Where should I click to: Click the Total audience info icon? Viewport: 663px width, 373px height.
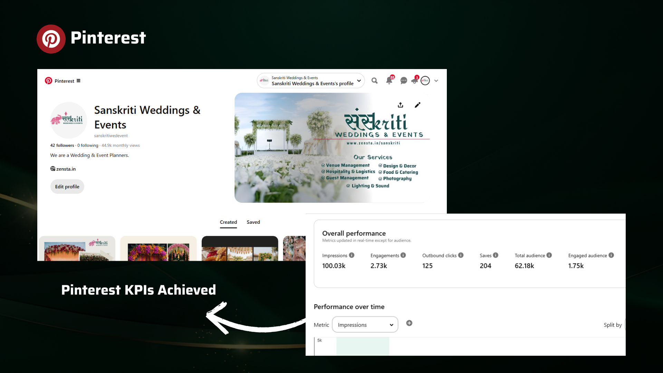549,255
